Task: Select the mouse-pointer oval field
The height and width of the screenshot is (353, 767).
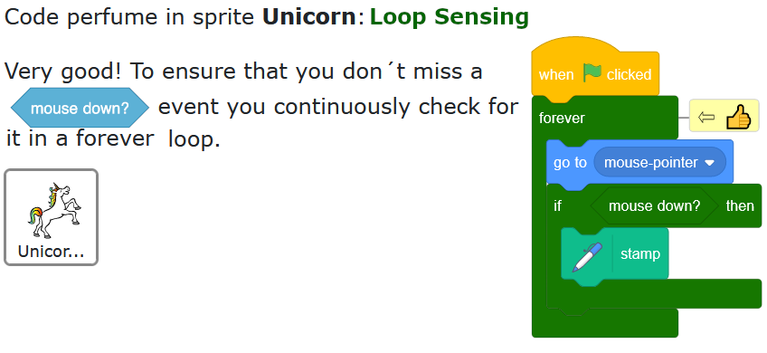Action: pyautogui.click(x=659, y=162)
